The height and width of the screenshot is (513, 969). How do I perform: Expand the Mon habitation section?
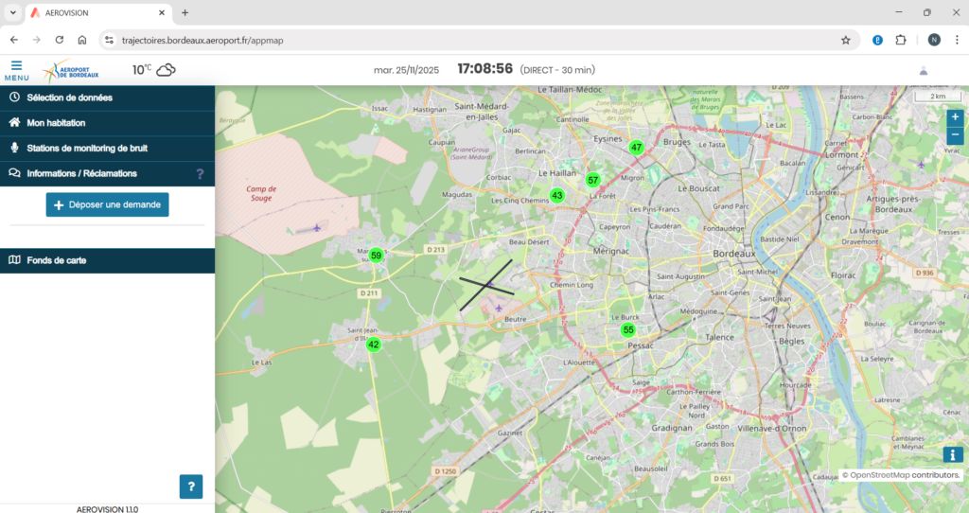point(57,123)
